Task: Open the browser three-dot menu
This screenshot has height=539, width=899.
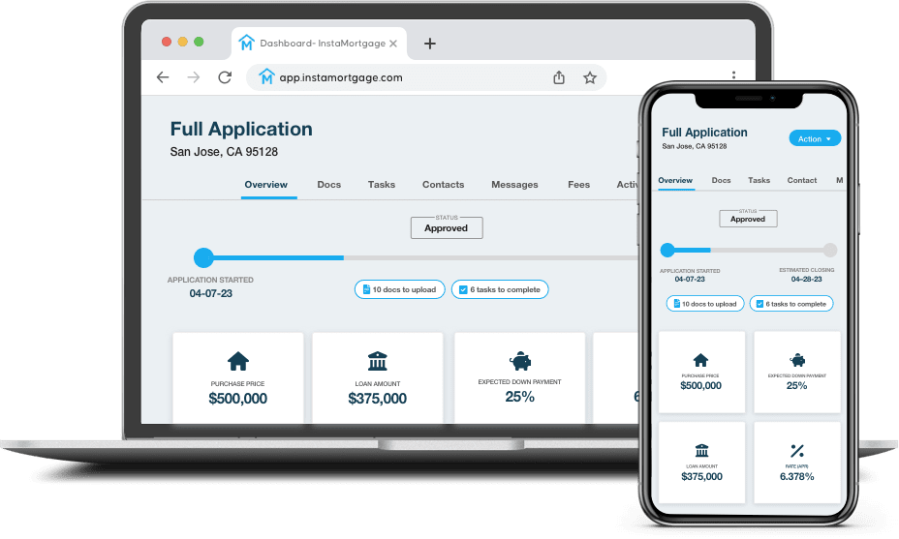Action: [x=734, y=75]
